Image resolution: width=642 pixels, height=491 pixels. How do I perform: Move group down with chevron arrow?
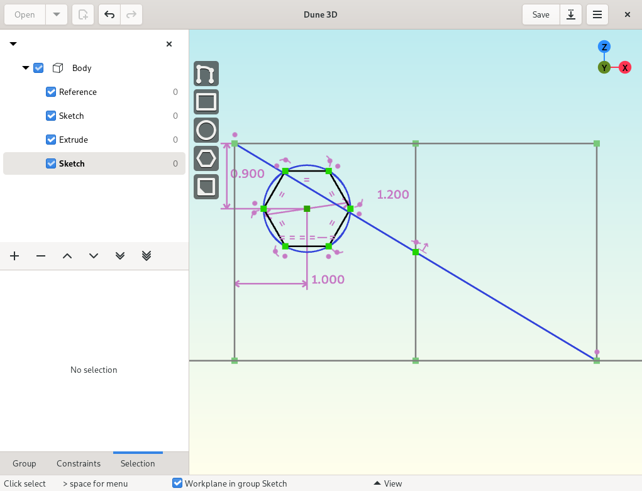pyautogui.click(x=93, y=256)
